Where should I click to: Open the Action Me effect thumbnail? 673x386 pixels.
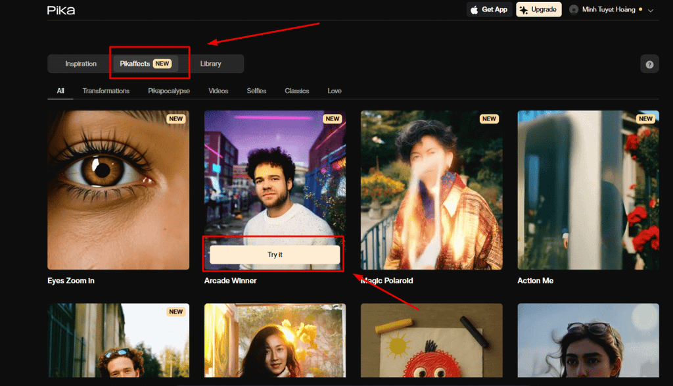click(588, 189)
